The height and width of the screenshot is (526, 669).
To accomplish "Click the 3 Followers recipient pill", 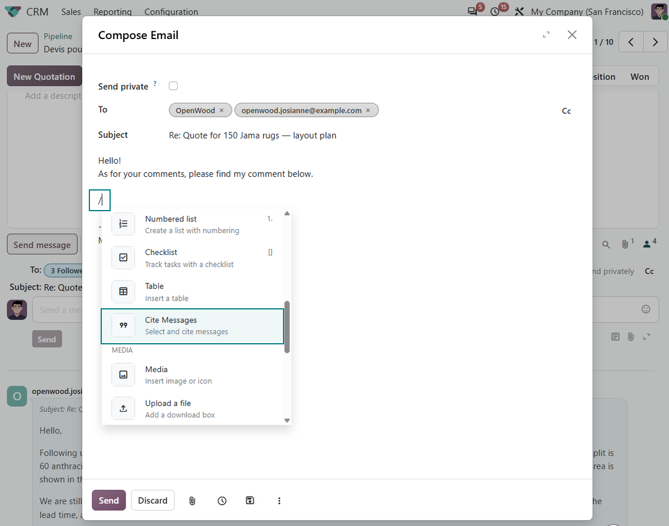I will click(64, 270).
